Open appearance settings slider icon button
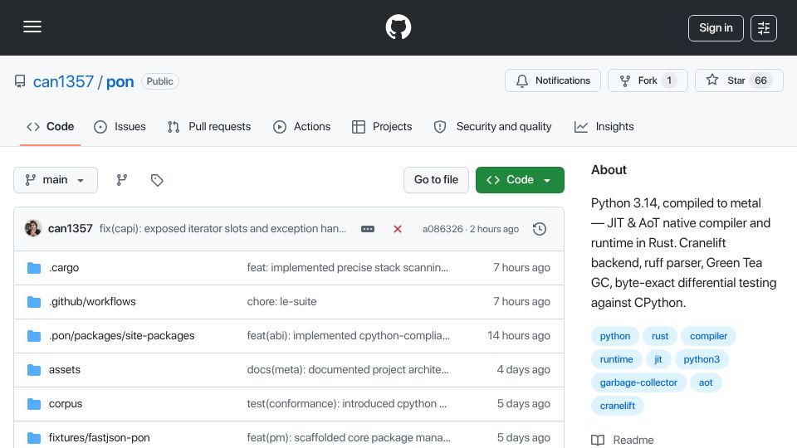The image size is (797, 448). click(764, 28)
